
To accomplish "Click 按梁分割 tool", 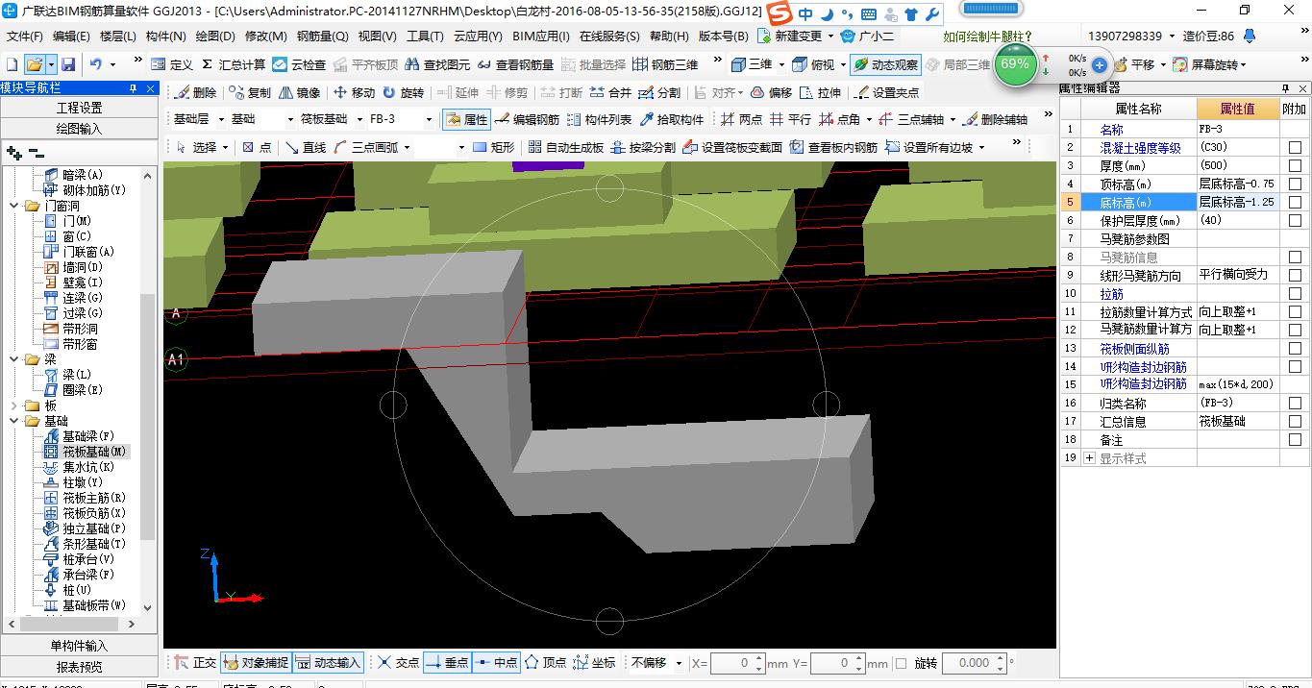I will tap(642, 147).
